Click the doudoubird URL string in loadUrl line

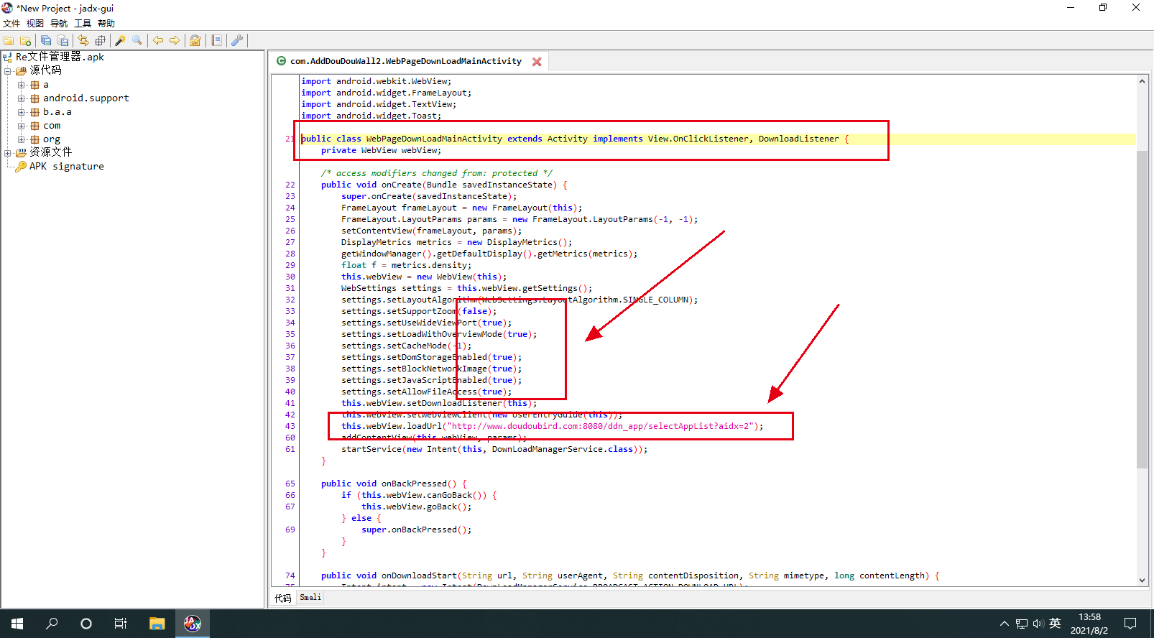click(600, 426)
